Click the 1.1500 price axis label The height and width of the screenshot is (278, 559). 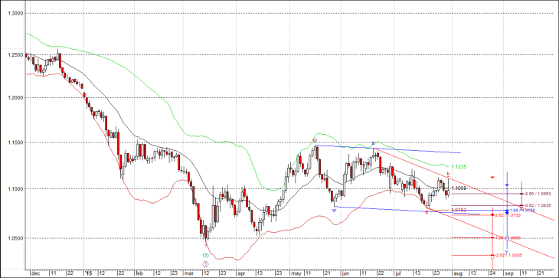[x=15, y=142]
